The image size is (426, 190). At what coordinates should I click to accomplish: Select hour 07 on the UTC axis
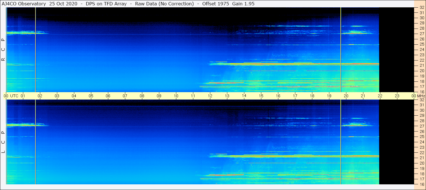(125, 96)
